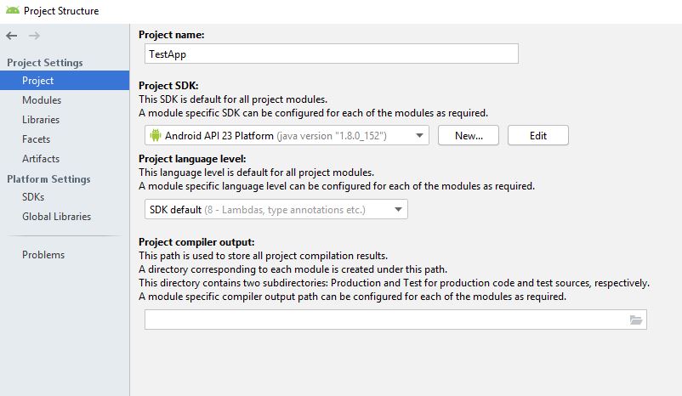Open the Android API 23 Platform combo box
The image size is (682, 396).
coord(287,135)
